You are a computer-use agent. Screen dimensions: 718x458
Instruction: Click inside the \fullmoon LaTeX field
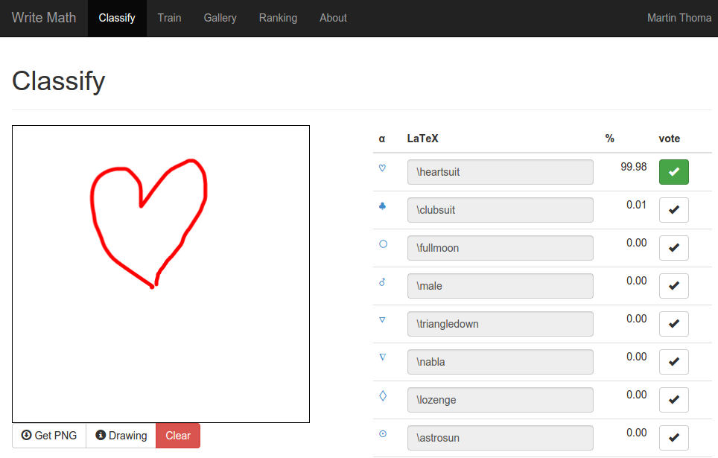[x=500, y=248]
